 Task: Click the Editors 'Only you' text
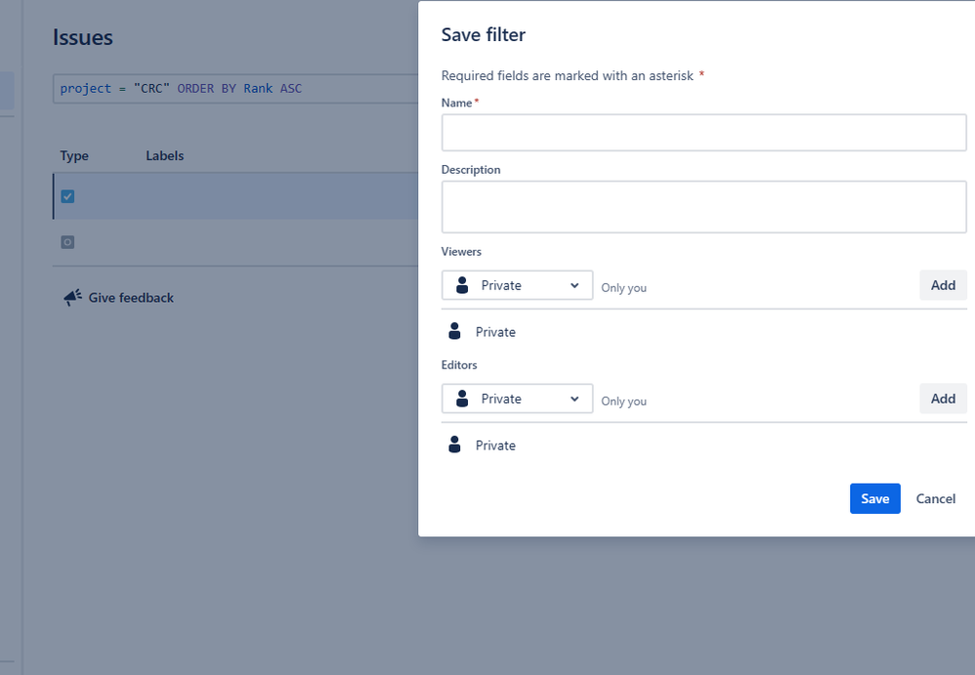[x=623, y=401]
